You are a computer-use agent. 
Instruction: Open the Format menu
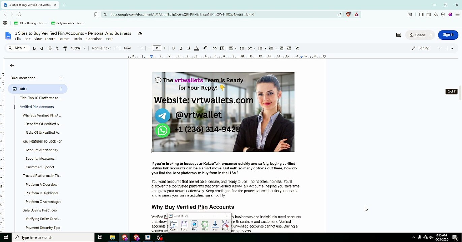(64, 39)
